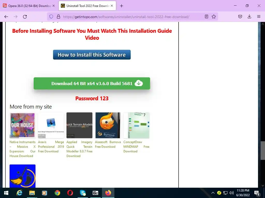This screenshot has width=265, height=198.
Task: Open the network tray icon
Action: tap(225, 193)
